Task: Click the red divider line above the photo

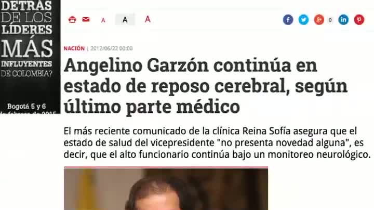Action: (x=166, y=167)
